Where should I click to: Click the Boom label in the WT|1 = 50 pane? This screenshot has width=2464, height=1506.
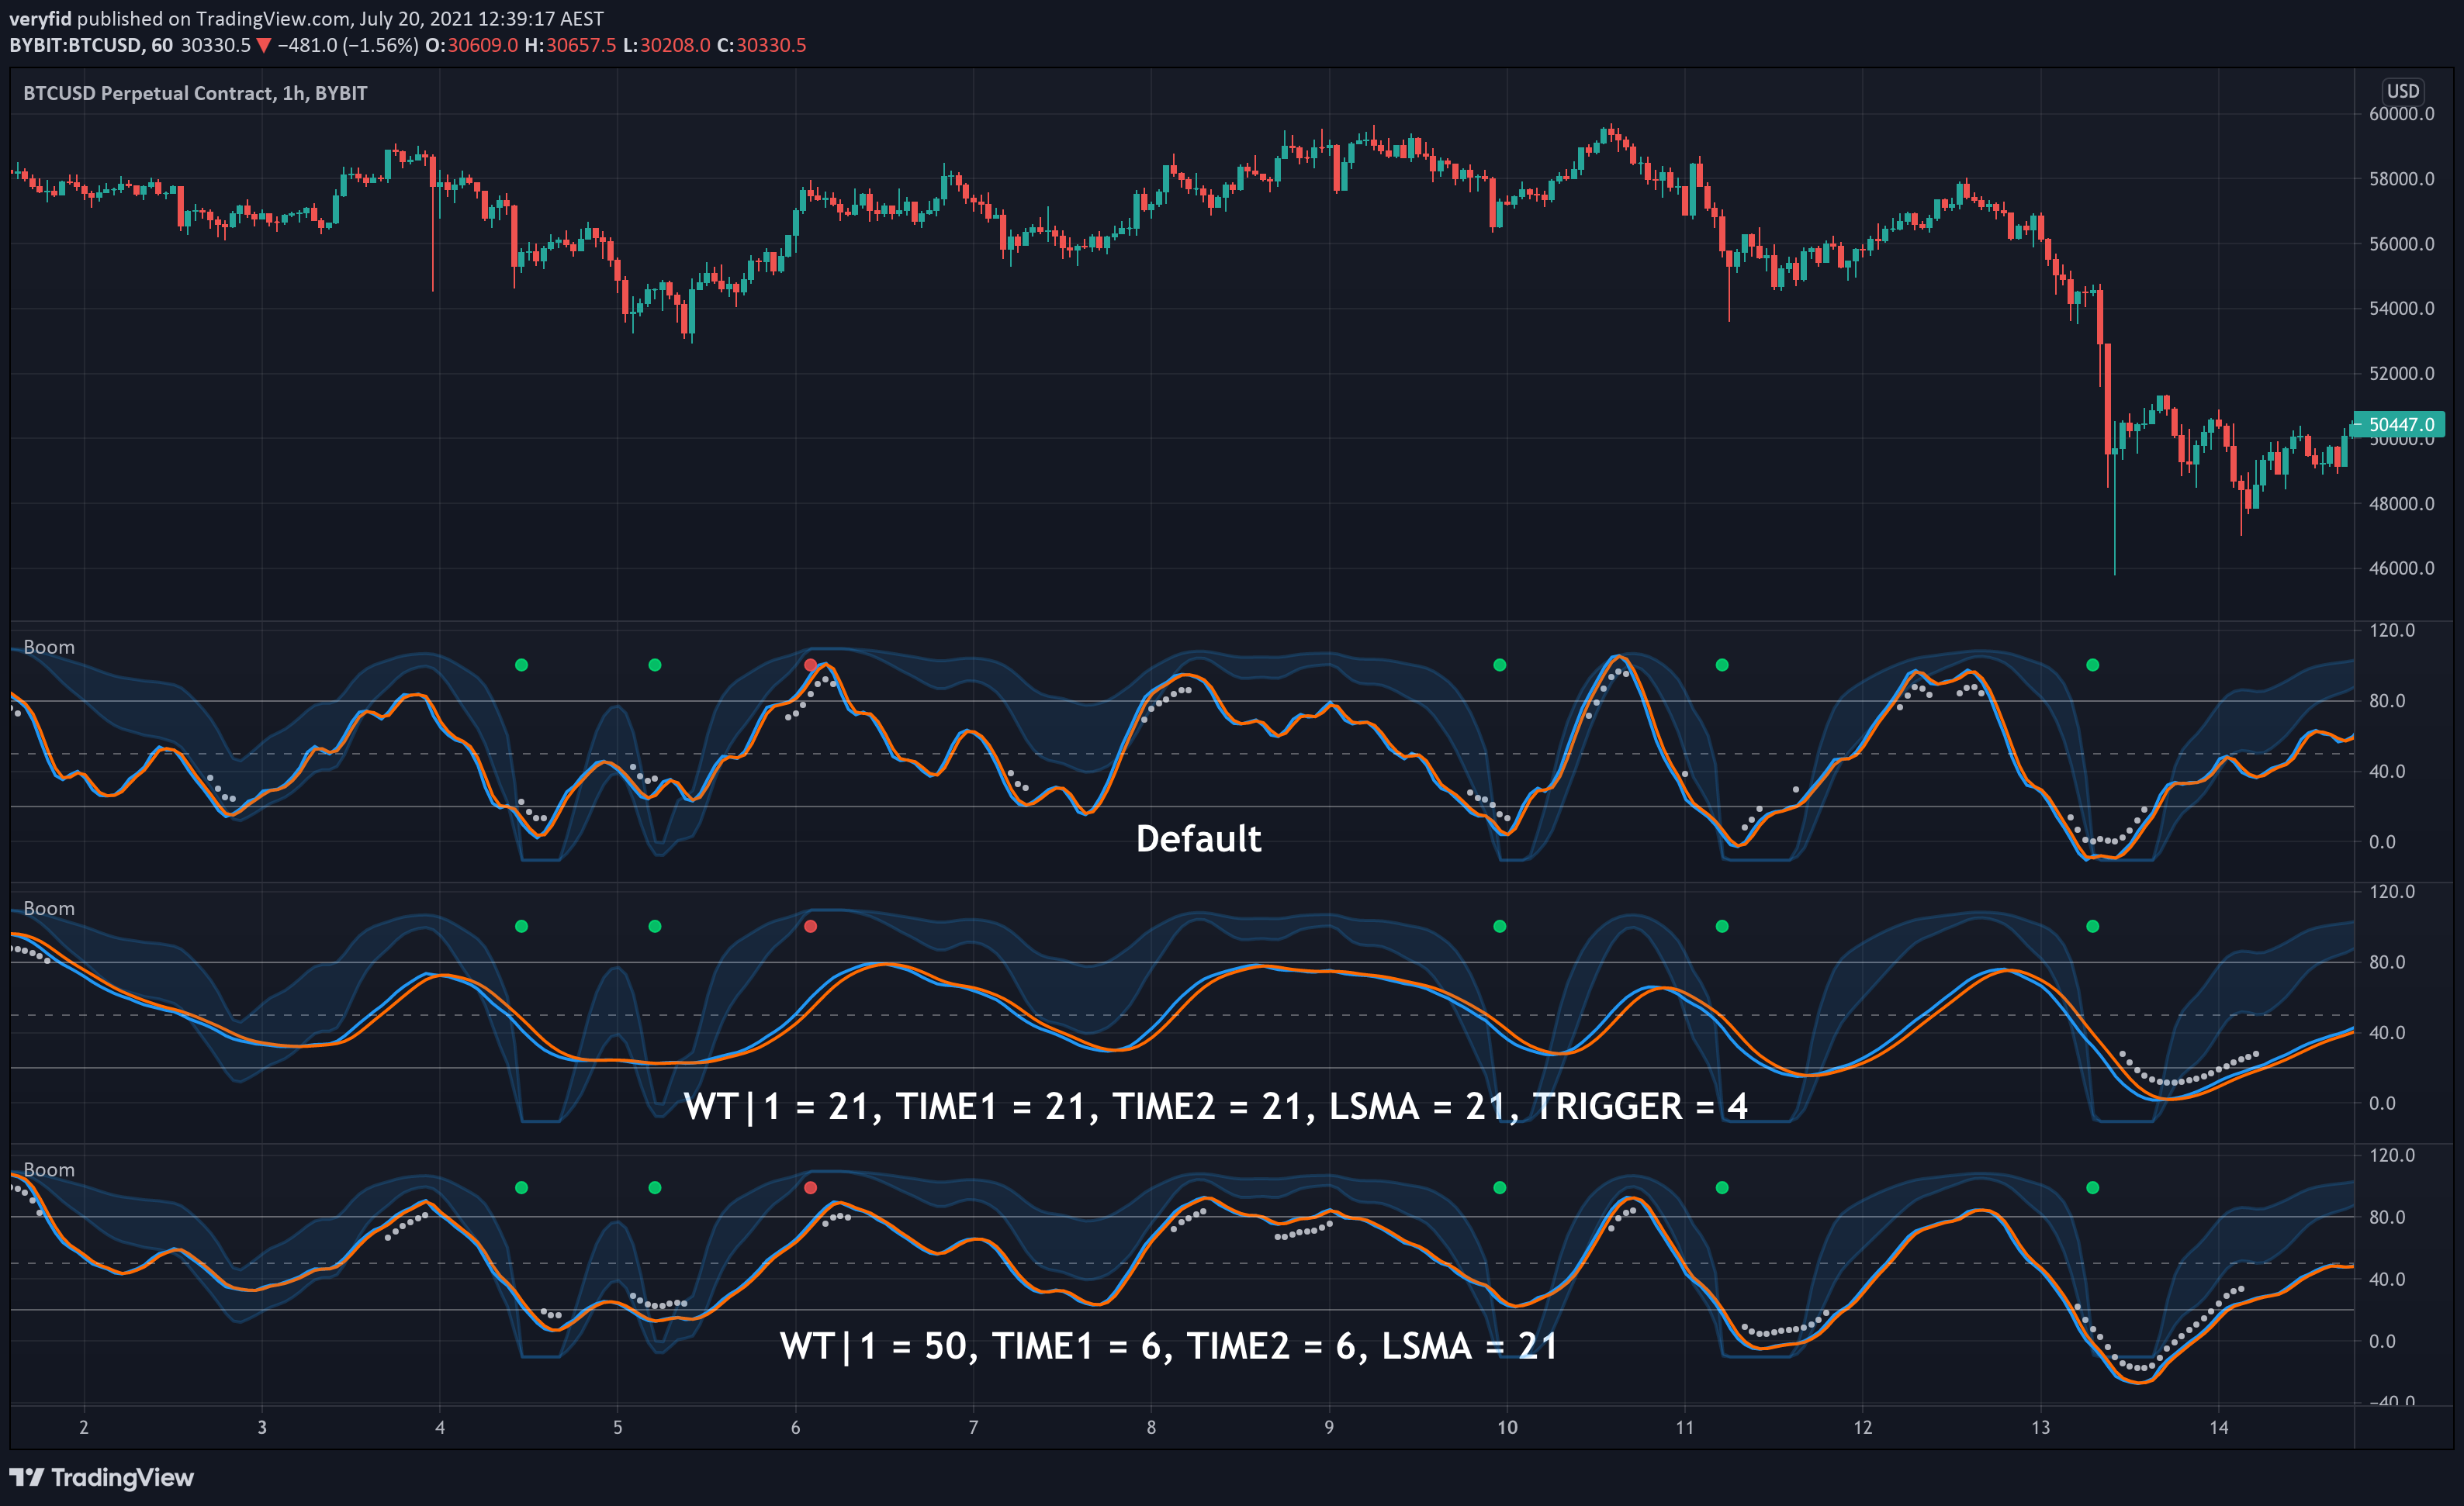[x=49, y=1169]
